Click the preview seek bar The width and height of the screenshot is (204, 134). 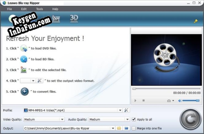[166, 89]
